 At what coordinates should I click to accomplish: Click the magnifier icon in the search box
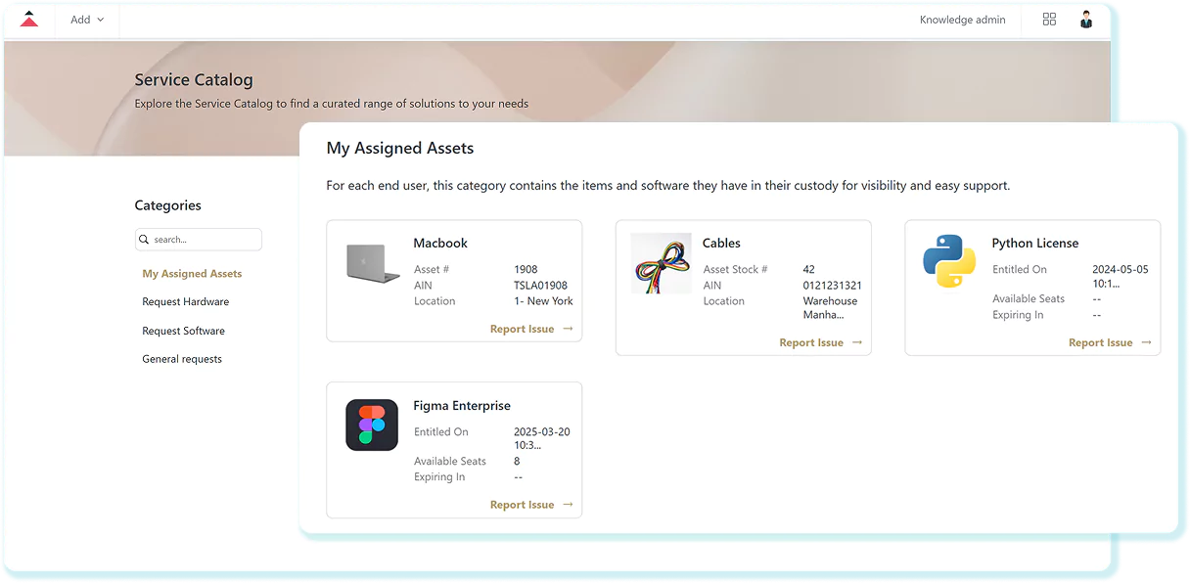(145, 239)
